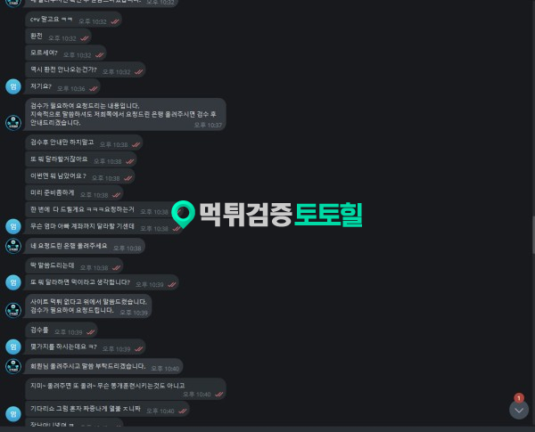
Task: Open the blue avatar beside the '무슨 엄마 아빠 계좌까지' message
Action: click(13, 226)
